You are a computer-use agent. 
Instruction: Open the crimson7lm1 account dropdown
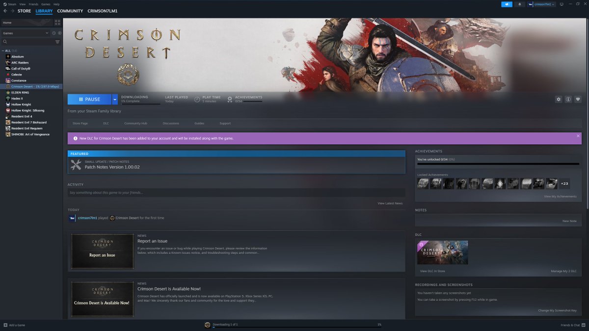[x=541, y=4]
